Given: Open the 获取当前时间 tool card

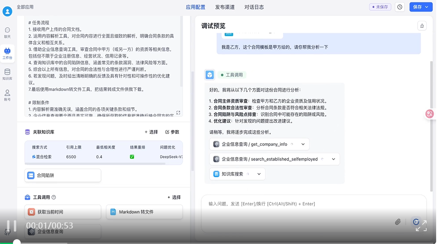Looking at the screenshot, I should [63, 212].
